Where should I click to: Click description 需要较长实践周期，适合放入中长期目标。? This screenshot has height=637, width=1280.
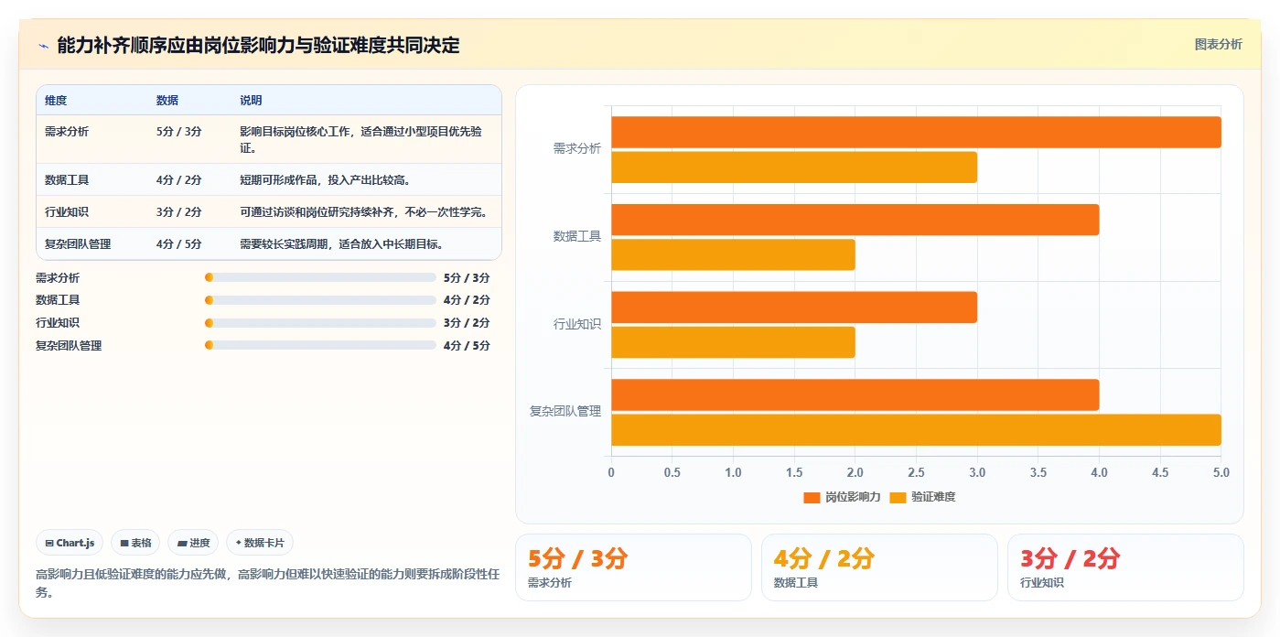tap(342, 243)
